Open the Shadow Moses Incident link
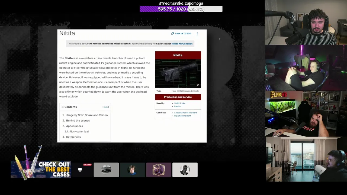The width and height of the screenshot is (347, 195). (x=185, y=113)
